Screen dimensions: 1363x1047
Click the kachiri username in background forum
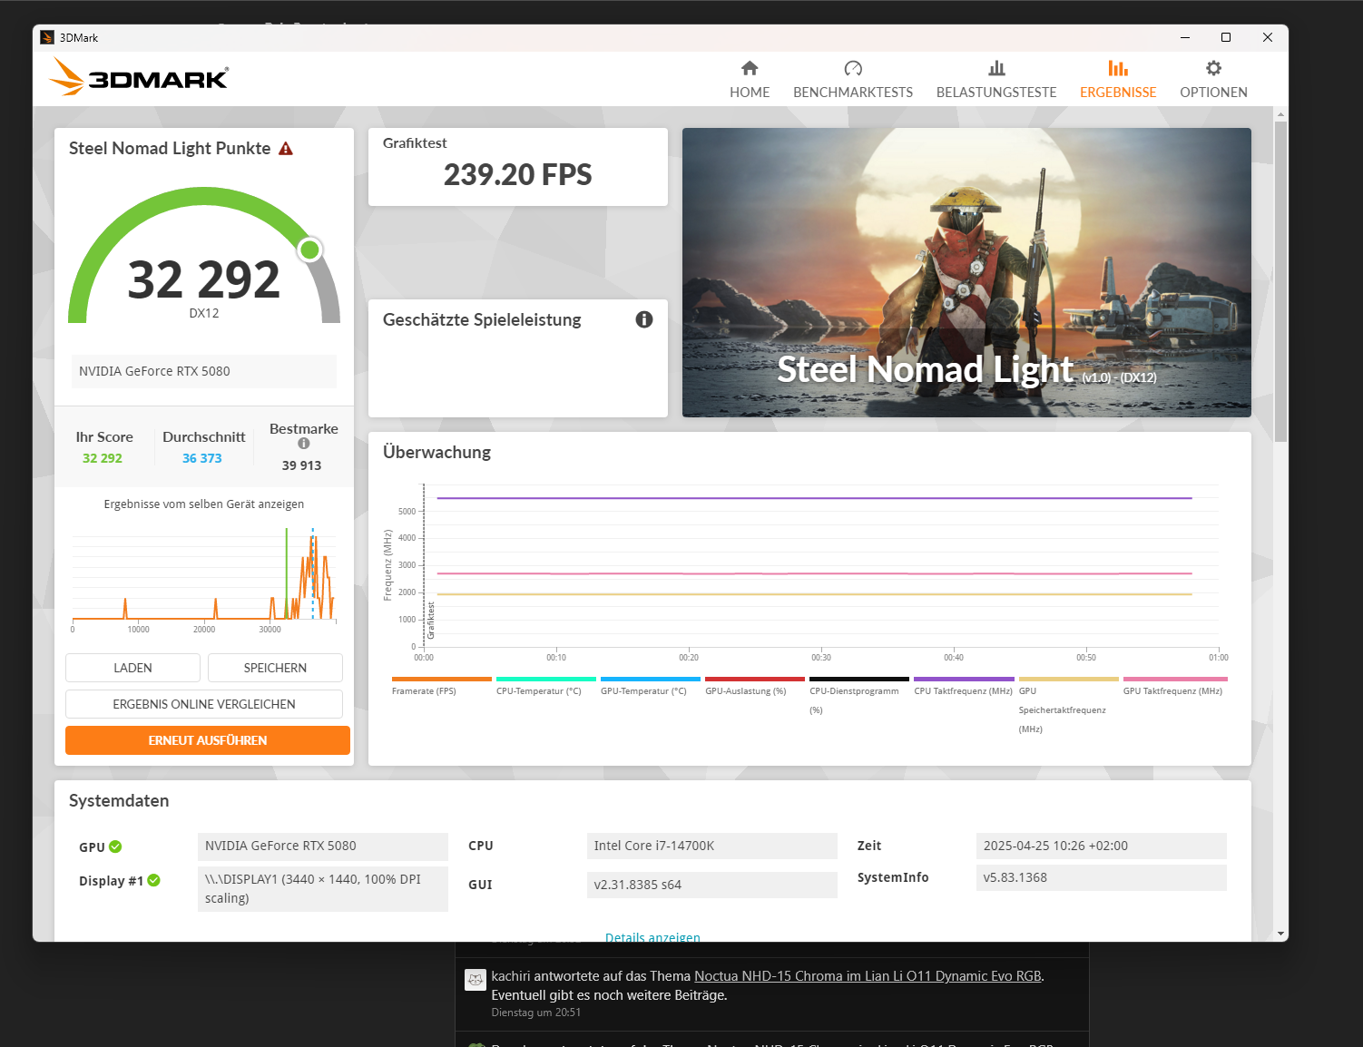[511, 976]
